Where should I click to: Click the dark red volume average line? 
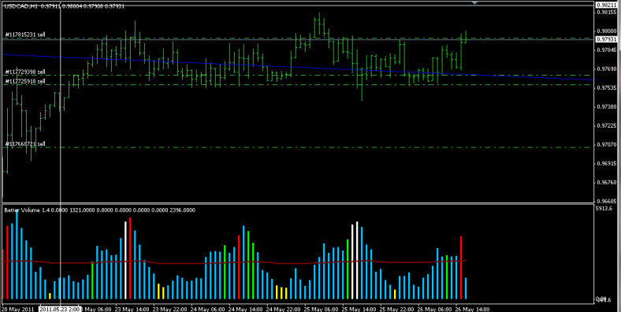[x=234, y=262]
